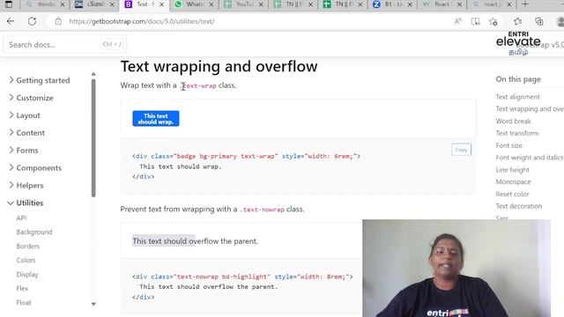
Task: Open the Background utilities page
Action: [x=34, y=232]
